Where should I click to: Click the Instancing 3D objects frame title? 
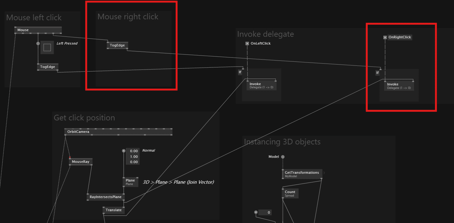[x=282, y=142]
